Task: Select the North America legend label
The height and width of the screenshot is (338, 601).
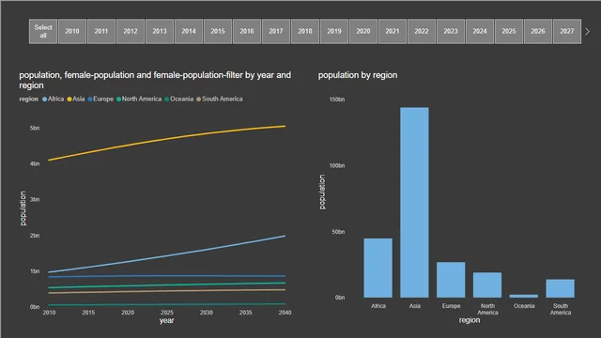Action: 142,99
